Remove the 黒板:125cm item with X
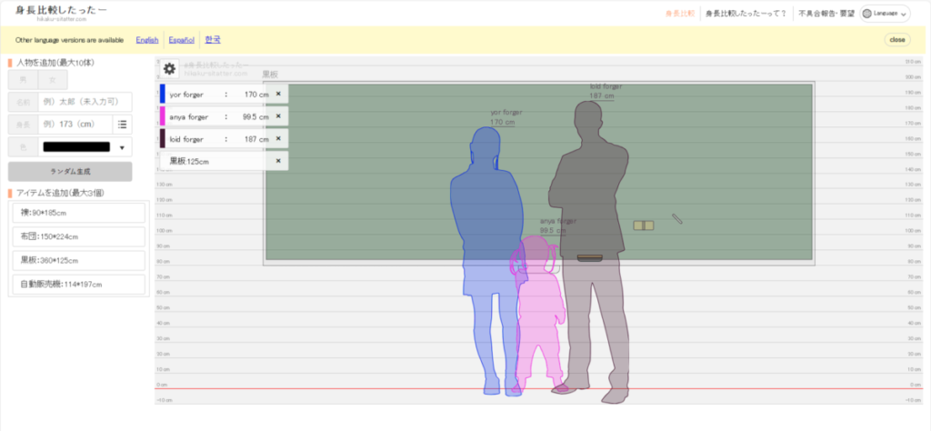 (278, 161)
